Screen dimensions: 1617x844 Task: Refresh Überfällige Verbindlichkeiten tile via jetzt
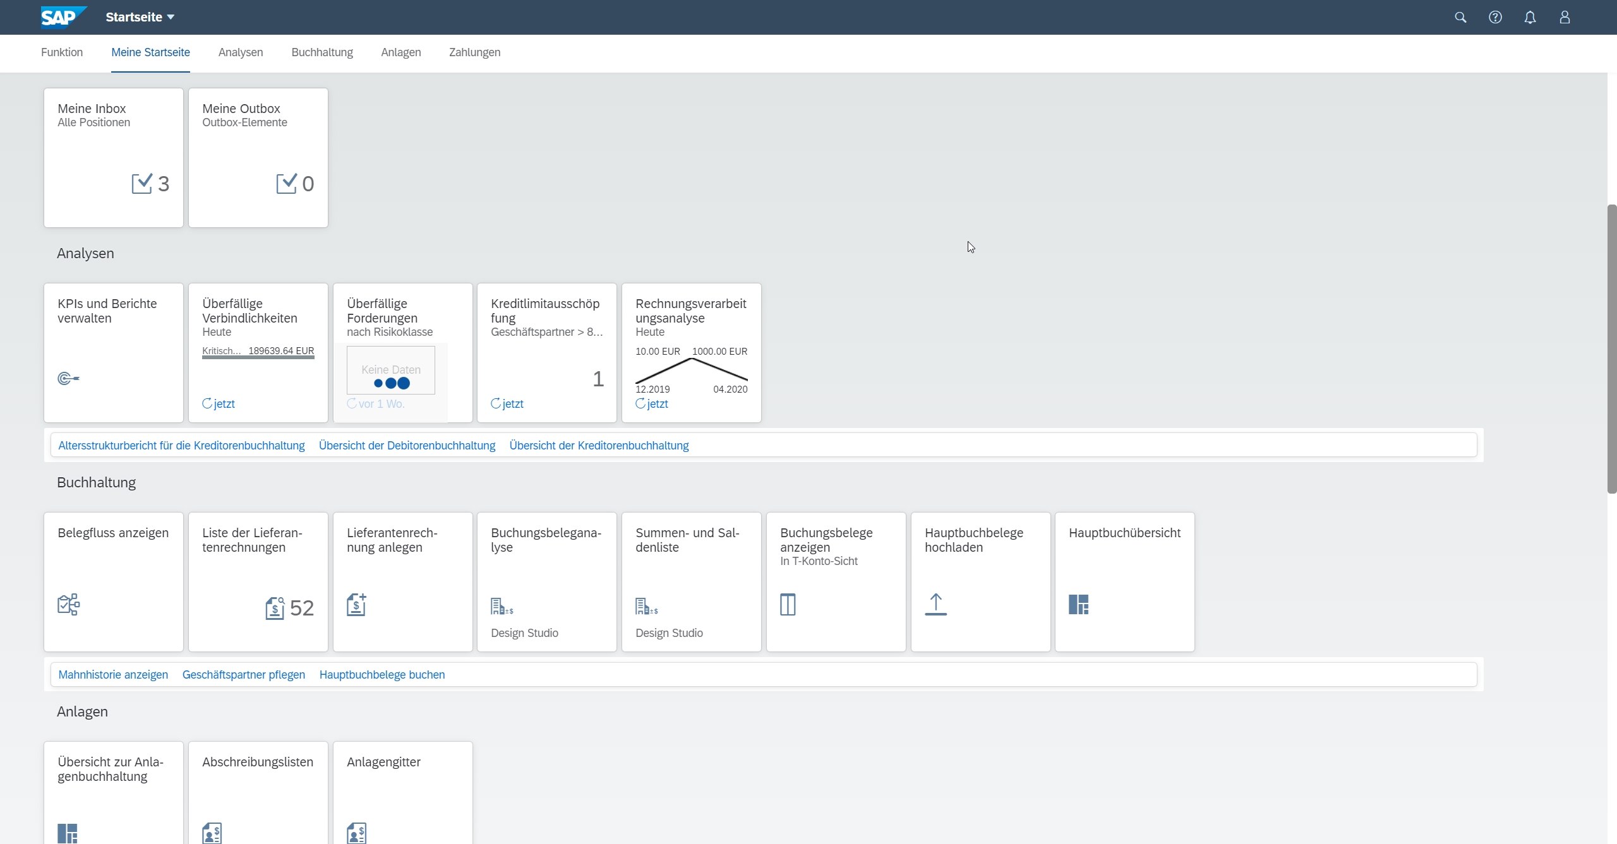point(219,404)
